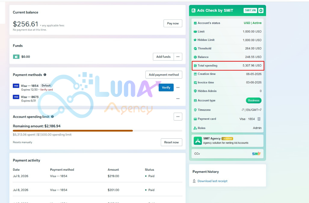Click the download receipt icon
This screenshot has height=203, width=309.
click(194, 181)
